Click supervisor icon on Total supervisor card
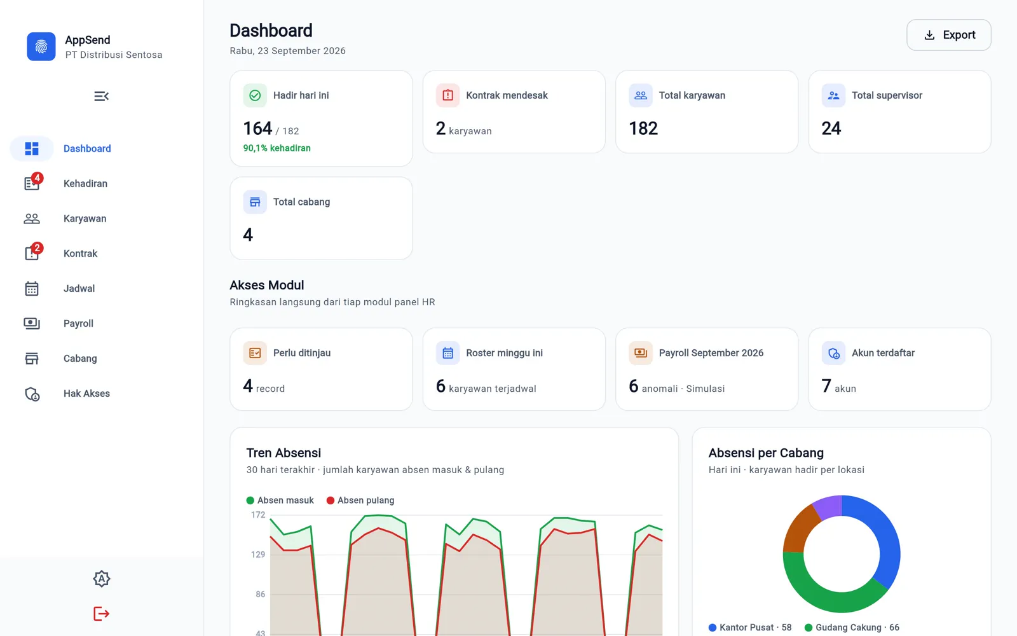 coord(833,95)
